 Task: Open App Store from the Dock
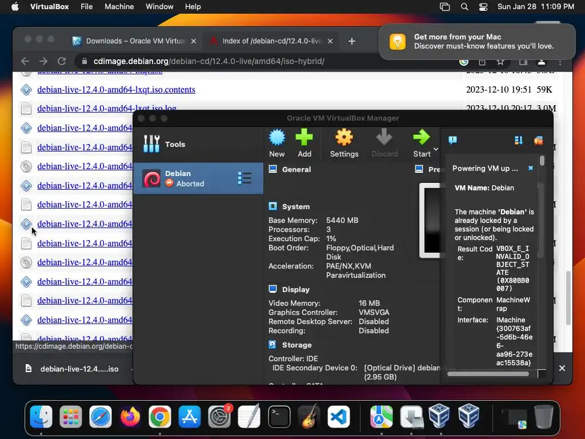pos(190,417)
